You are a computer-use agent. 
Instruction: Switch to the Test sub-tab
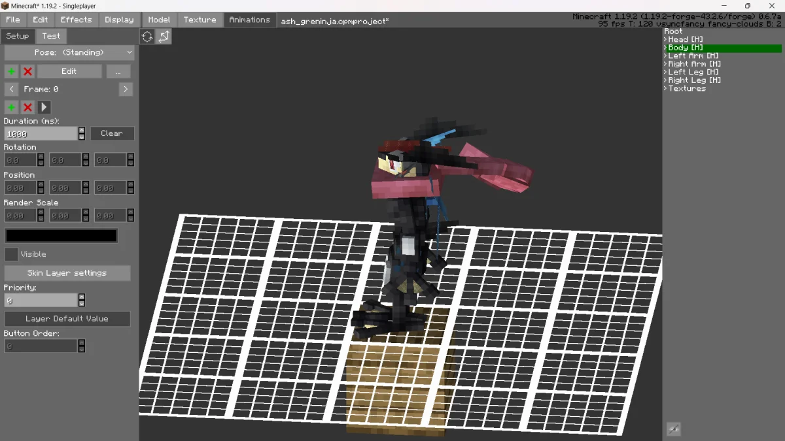(x=51, y=36)
